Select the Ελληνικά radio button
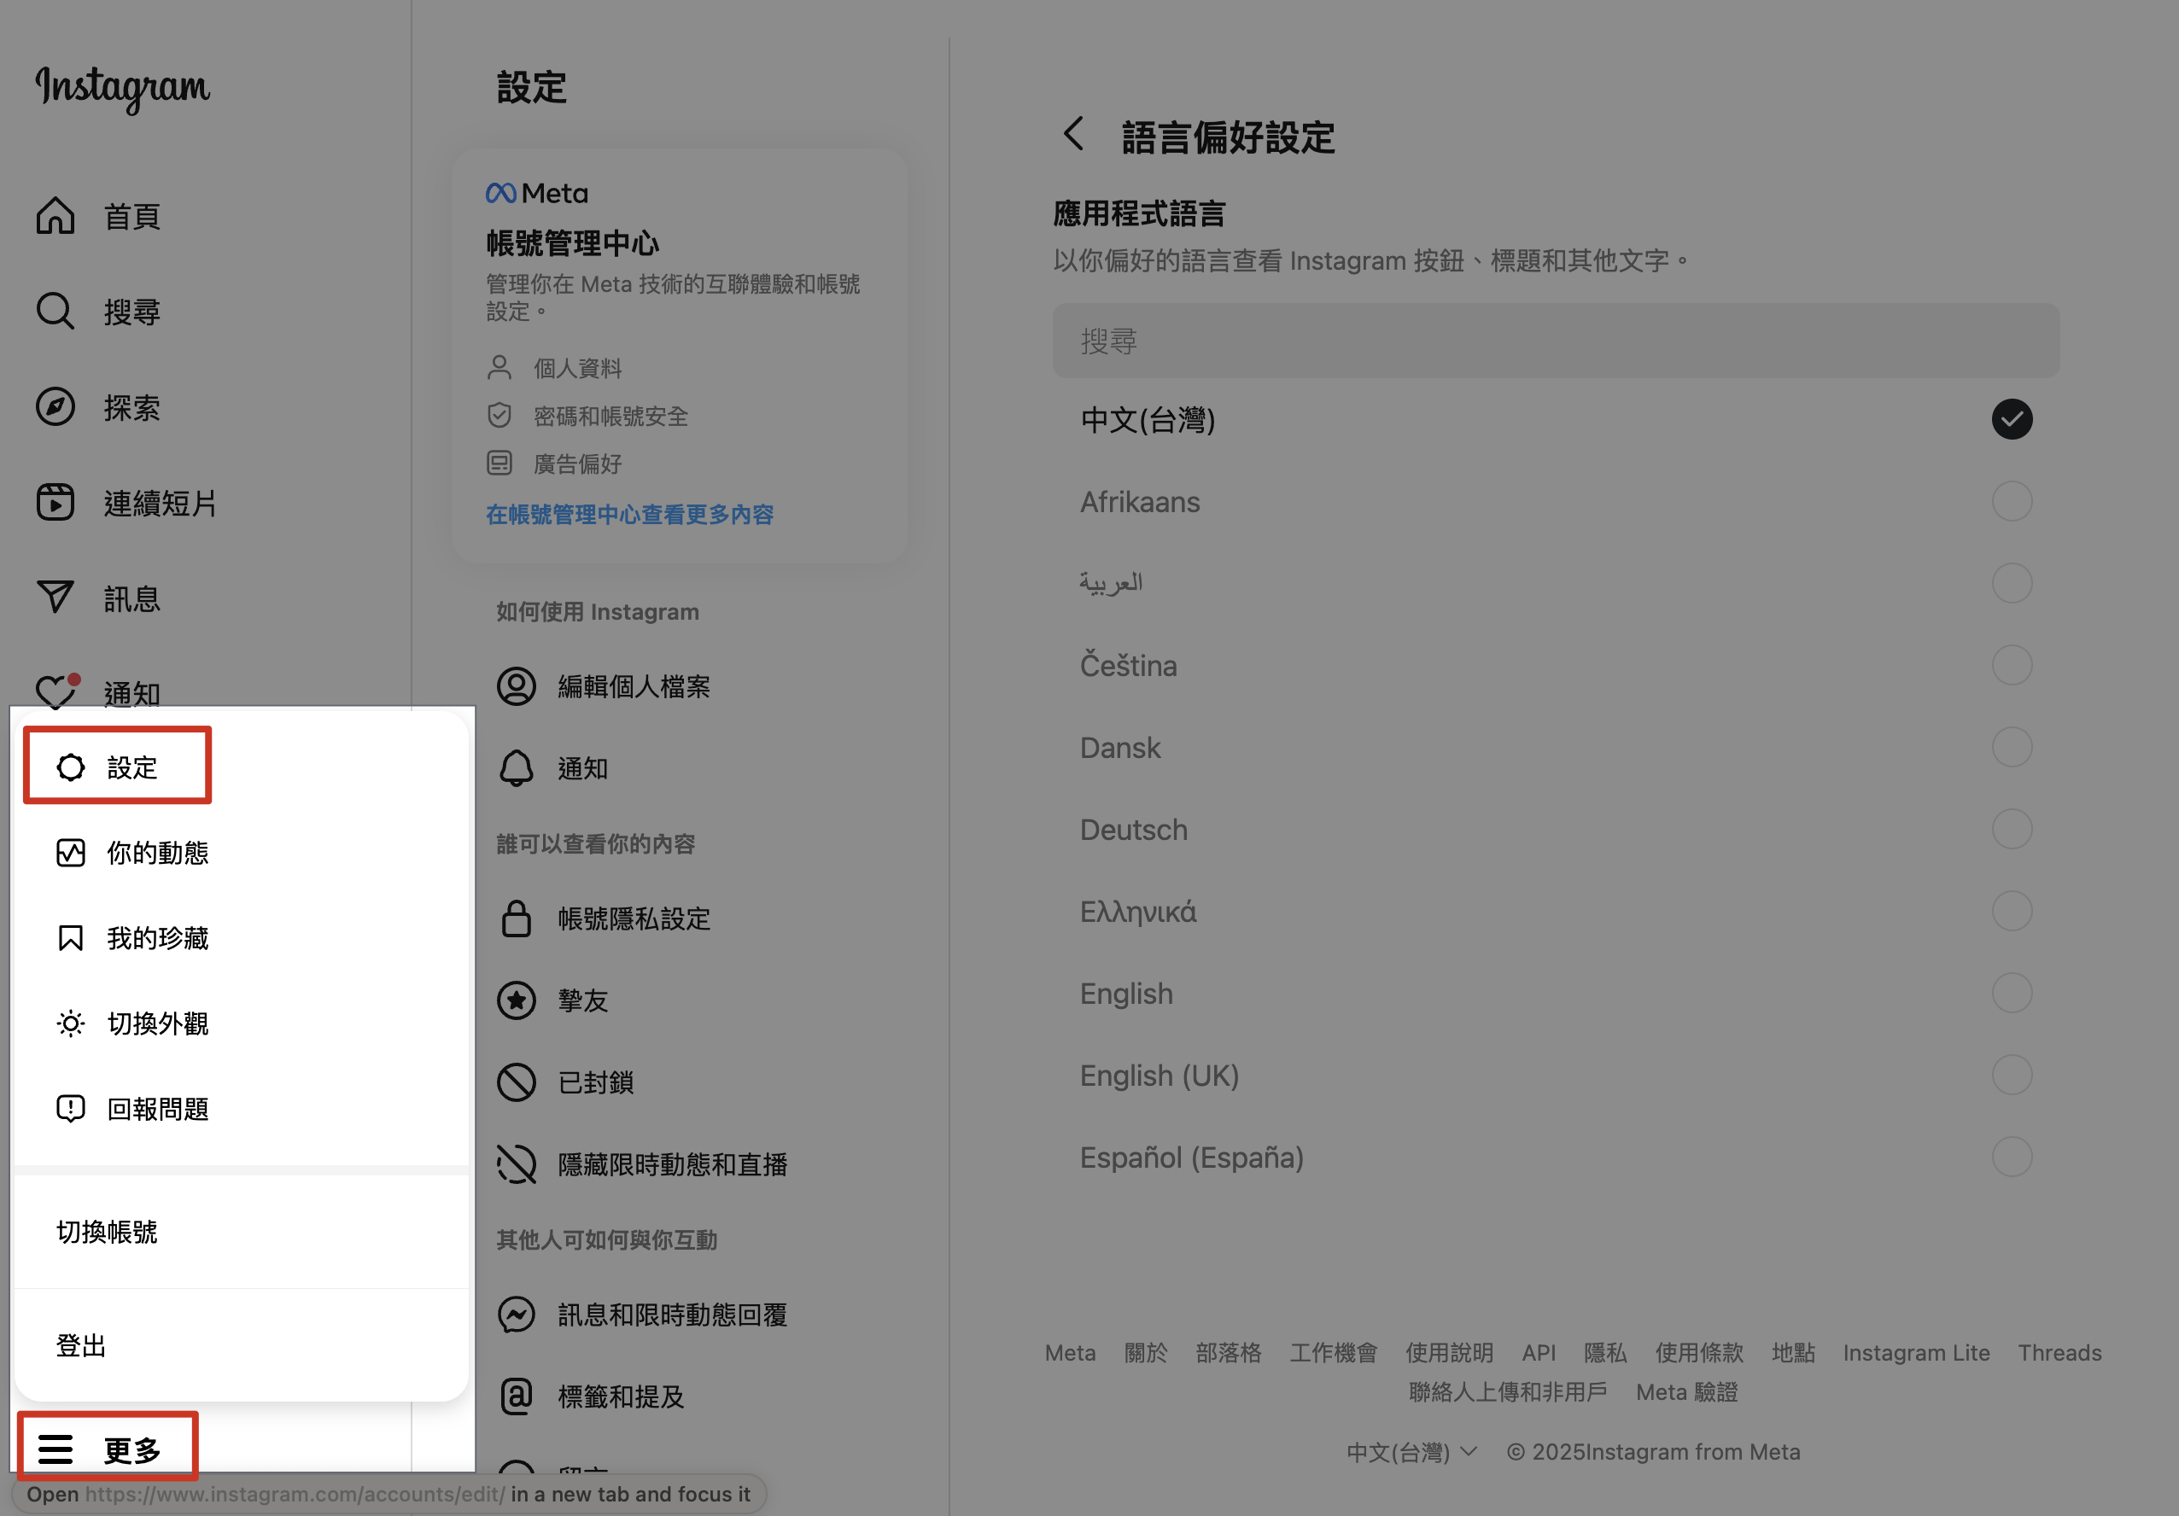This screenshot has height=1516, width=2179. [2011, 912]
